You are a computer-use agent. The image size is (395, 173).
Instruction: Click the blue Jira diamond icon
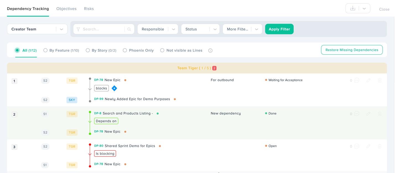coord(114,88)
